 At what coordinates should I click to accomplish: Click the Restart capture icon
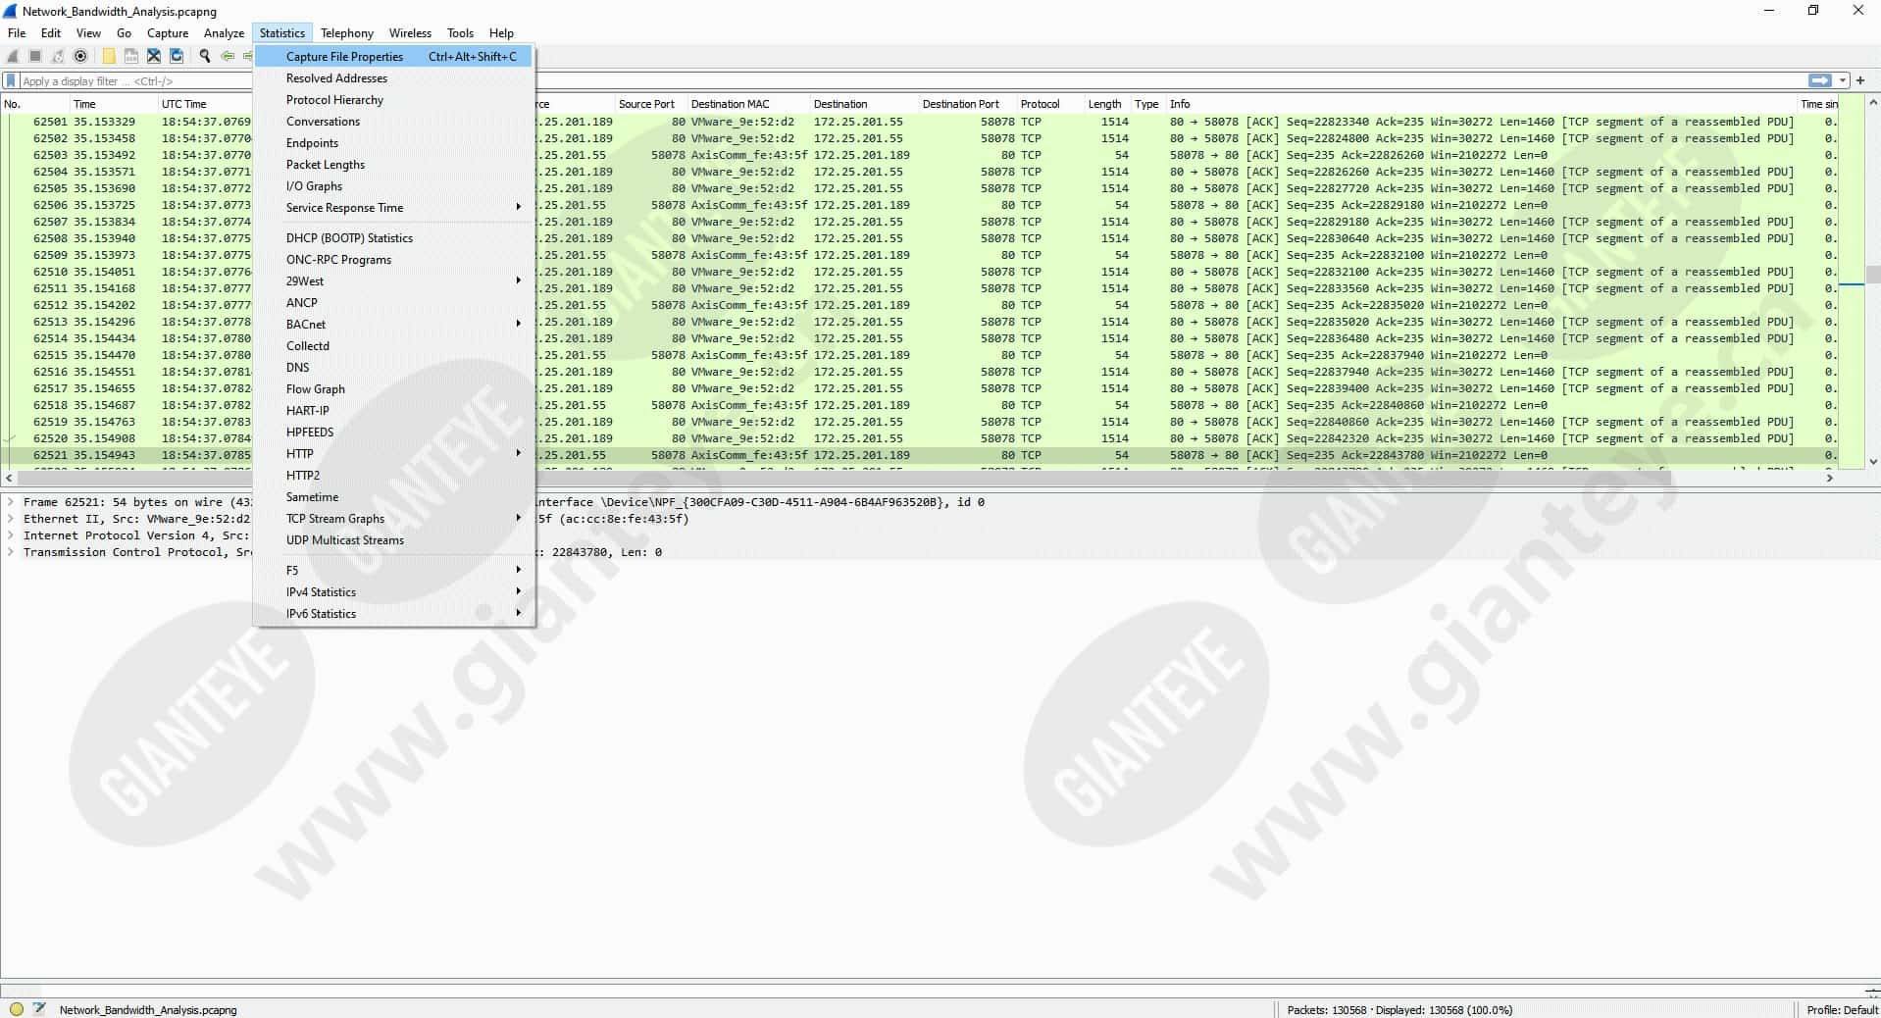(58, 56)
